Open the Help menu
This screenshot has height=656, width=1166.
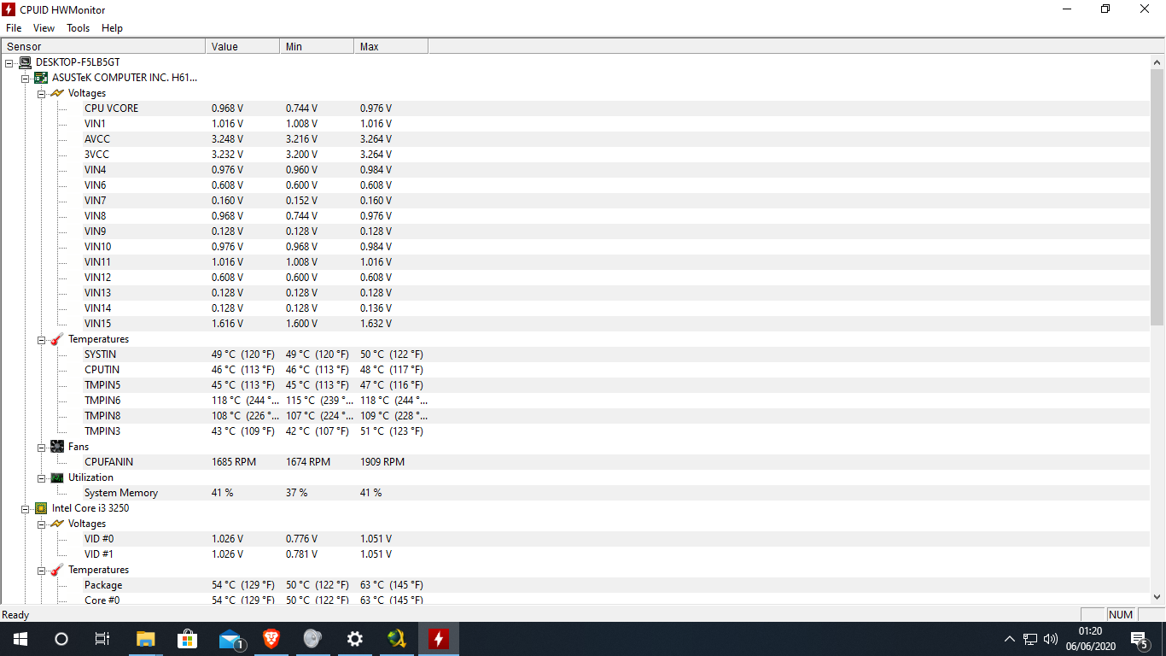tap(113, 28)
